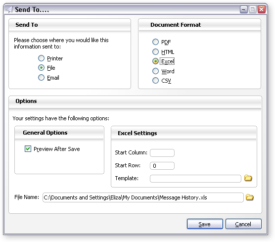The height and width of the screenshot is (242, 275).
Task: Focus the Start Row field
Action: click(x=162, y=166)
